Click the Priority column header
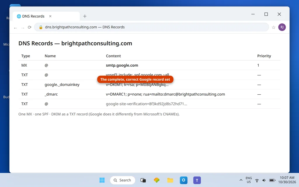299x187 pixels. 264,56
